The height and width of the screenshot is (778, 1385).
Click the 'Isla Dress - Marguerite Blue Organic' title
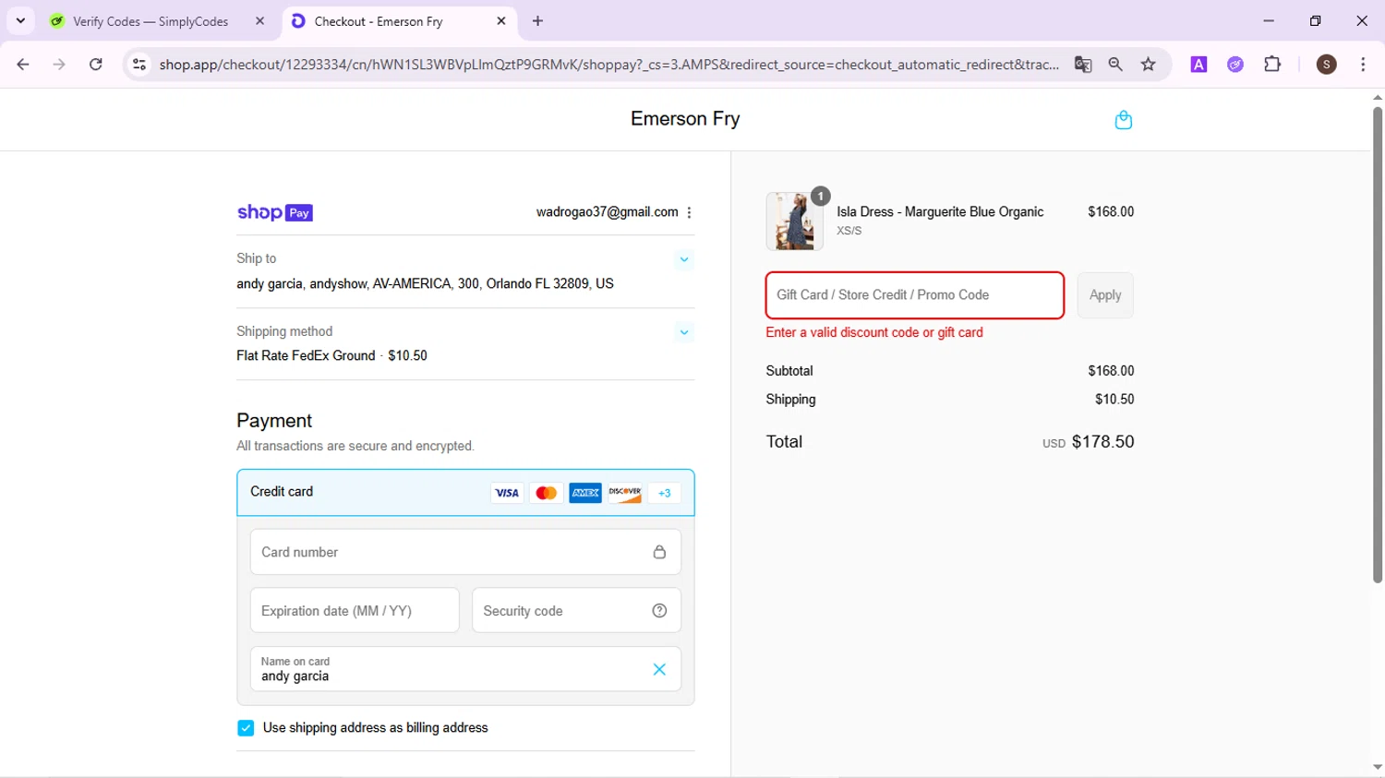click(940, 212)
